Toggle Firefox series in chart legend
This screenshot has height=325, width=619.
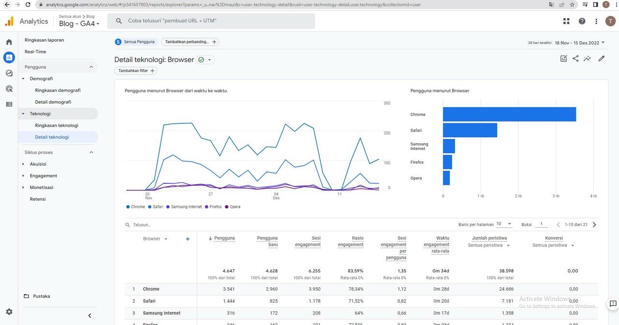coord(213,207)
